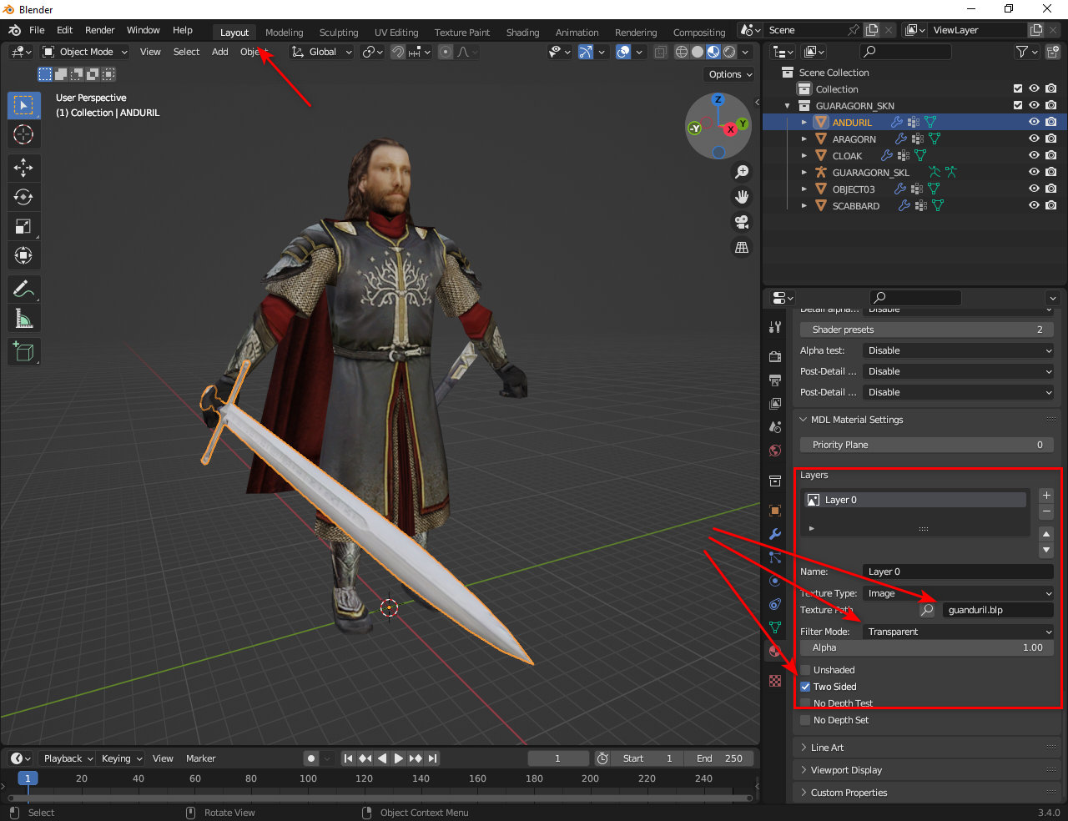
Task: Select the Scale tool
Action: point(23,226)
